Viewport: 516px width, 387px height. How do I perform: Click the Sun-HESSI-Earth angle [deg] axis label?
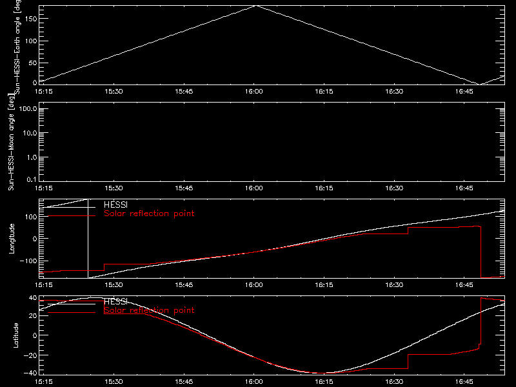(x=18, y=47)
